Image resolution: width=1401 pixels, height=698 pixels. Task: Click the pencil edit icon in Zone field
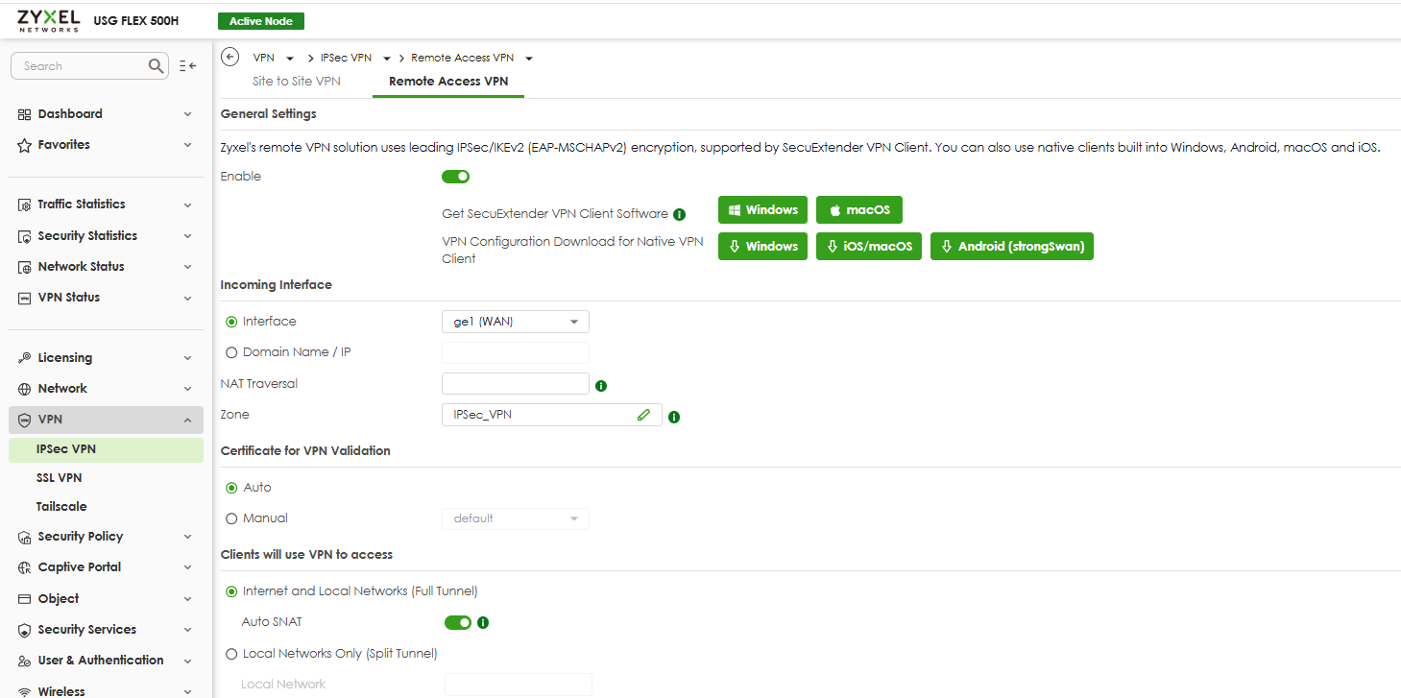643,415
